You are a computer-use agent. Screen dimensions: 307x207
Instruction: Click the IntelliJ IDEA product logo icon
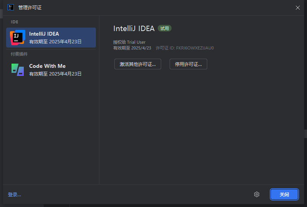point(18,38)
